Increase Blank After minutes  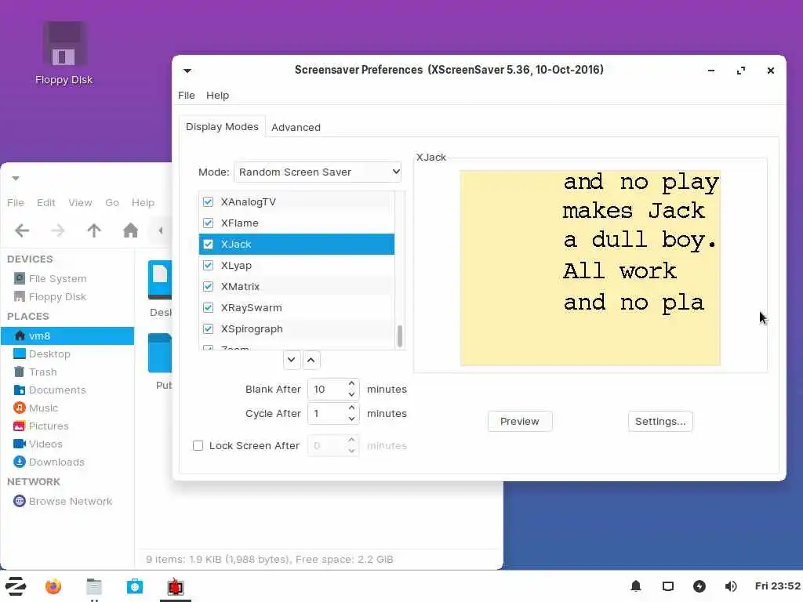point(351,383)
